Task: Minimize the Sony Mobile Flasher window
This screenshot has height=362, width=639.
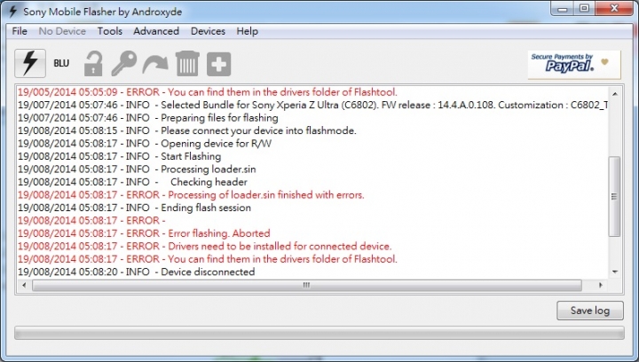Action: coord(564,9)
